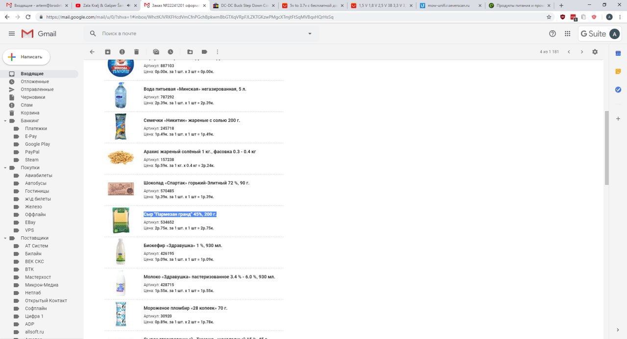Open the Chrome three-dot menu
The image size is (627, 339).
coord(620,17)
